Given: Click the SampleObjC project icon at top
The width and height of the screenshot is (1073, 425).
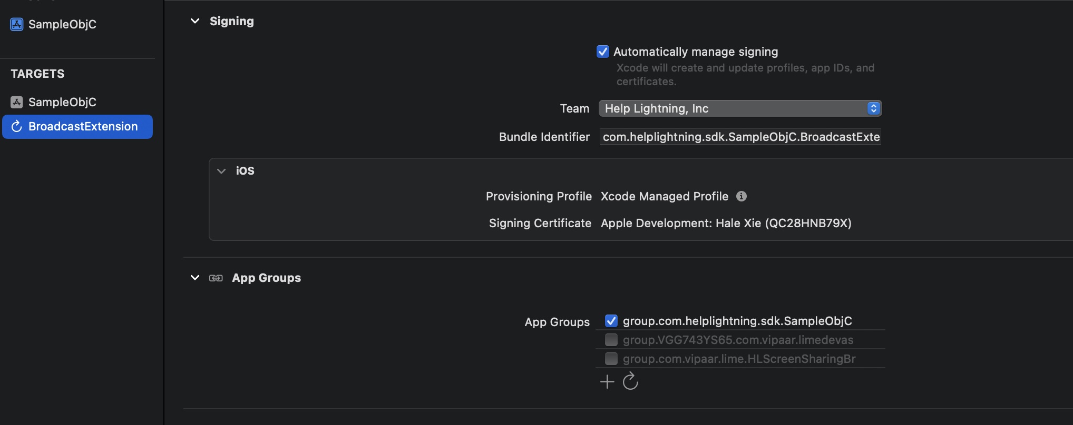Looking at the screenshot, I should pyautogui.click(x=17, y=24).
